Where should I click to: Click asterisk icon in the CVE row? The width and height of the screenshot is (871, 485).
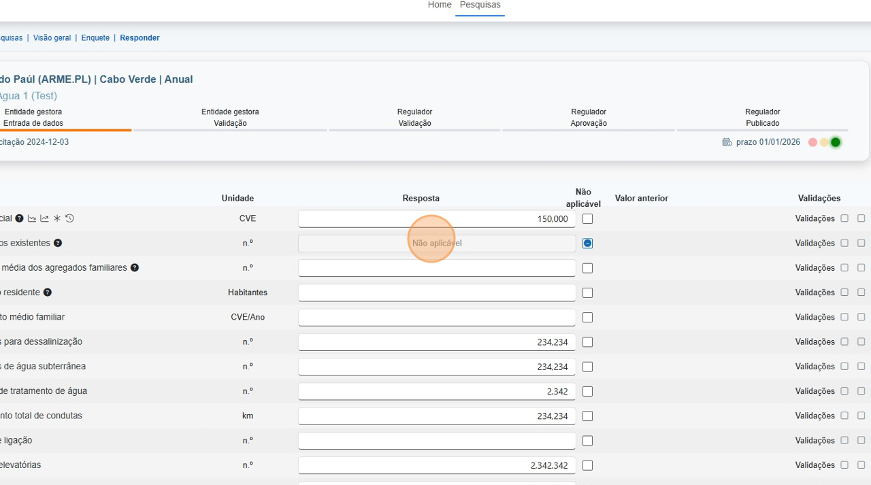[x=57, y=218]
